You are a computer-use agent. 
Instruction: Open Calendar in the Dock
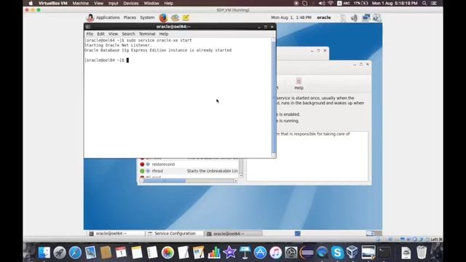click(121, 253)
